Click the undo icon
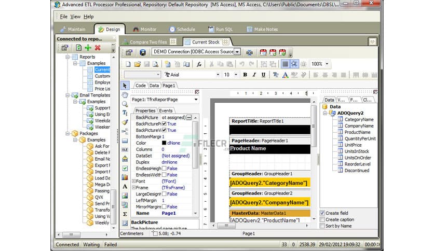 tap(242, 64)
